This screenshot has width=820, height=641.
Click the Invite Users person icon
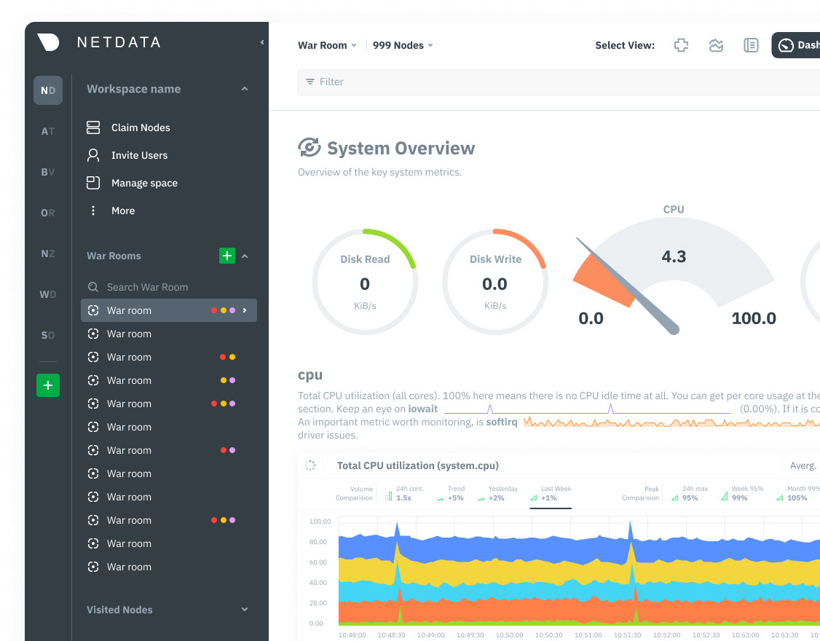[x=93, y=155]
